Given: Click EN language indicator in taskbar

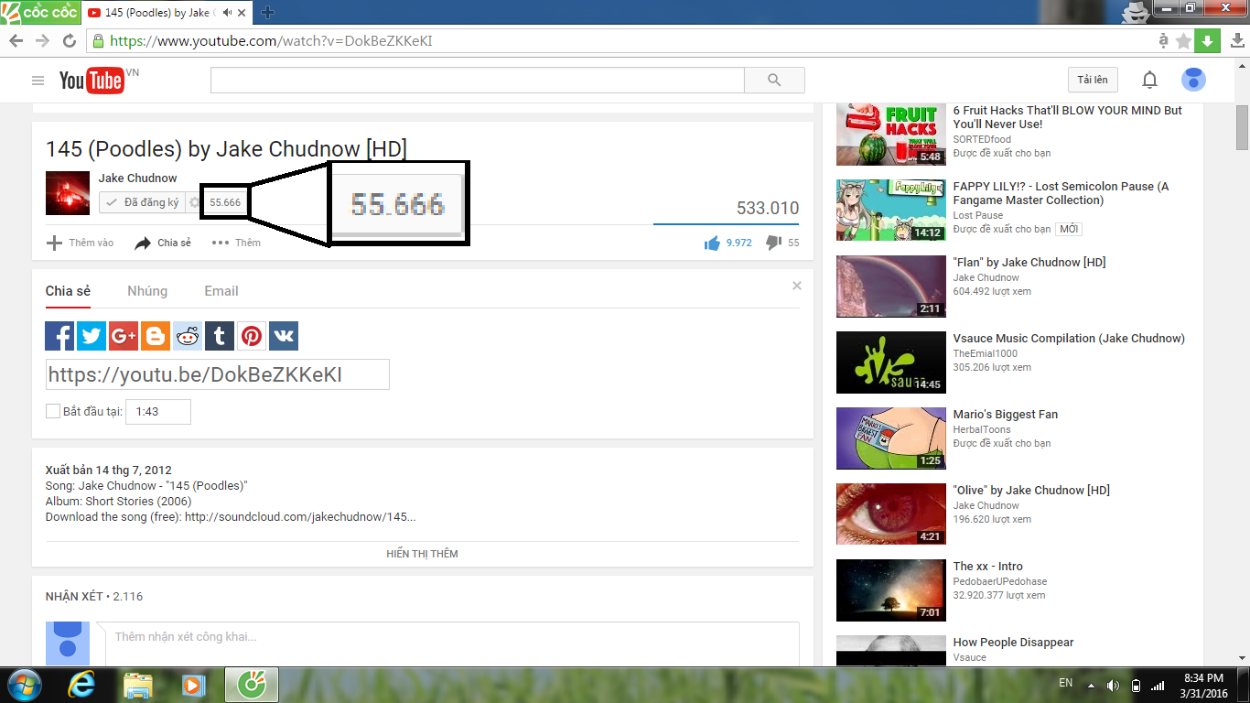Looking at the screenshot, I should pos(1065,683).
